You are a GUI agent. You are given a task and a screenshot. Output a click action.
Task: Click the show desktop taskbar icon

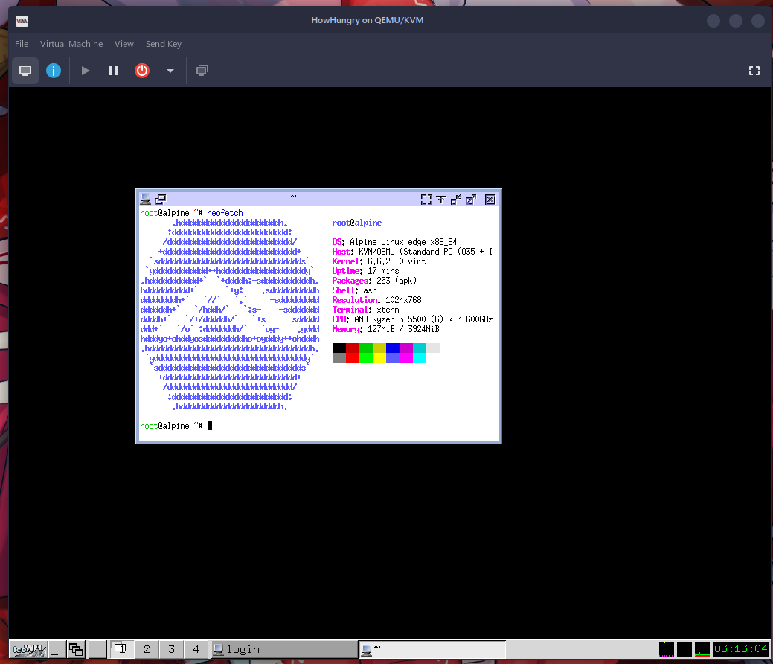pos(55,649)
